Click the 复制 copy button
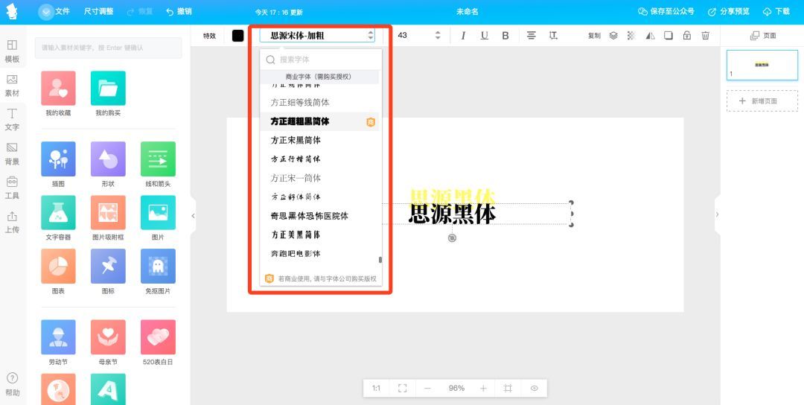This screenshot has width=804, height=405. 594,36
